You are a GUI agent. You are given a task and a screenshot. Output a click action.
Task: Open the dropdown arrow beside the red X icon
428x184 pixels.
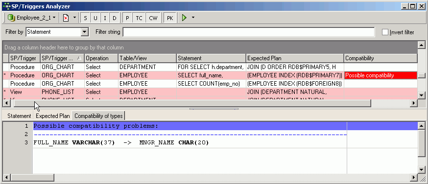point(74,18)
